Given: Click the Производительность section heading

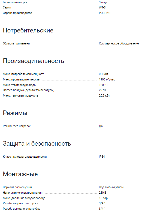Looking at the screenshot, I should [34, 61].
